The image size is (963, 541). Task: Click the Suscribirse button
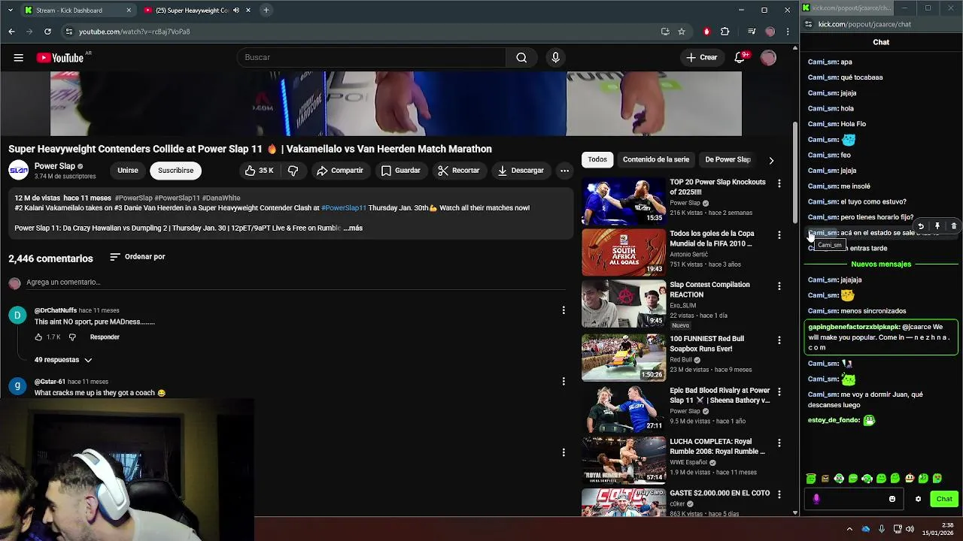point(175,171)
